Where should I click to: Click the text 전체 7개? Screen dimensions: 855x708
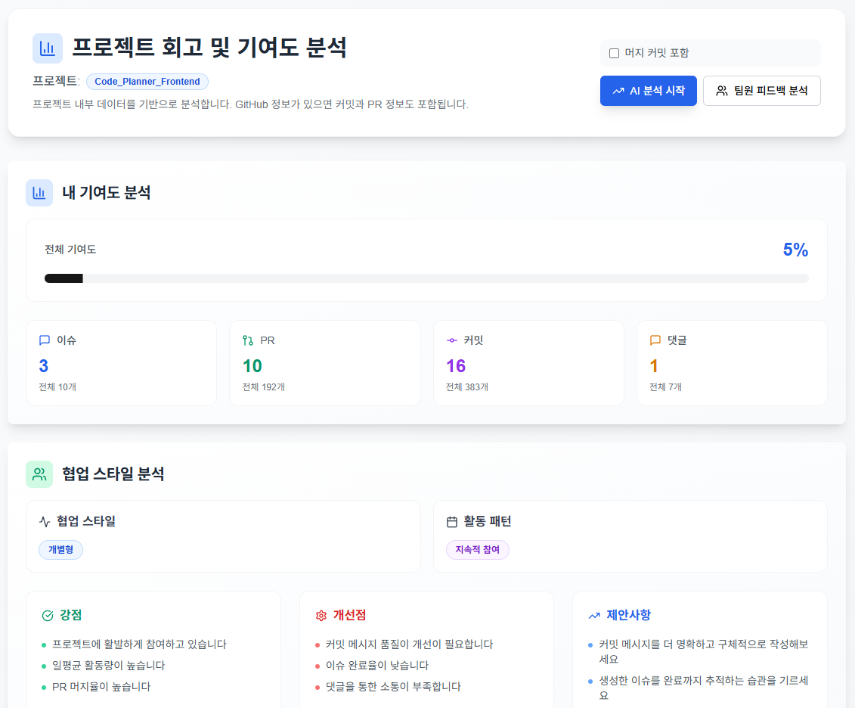(666, 387)
